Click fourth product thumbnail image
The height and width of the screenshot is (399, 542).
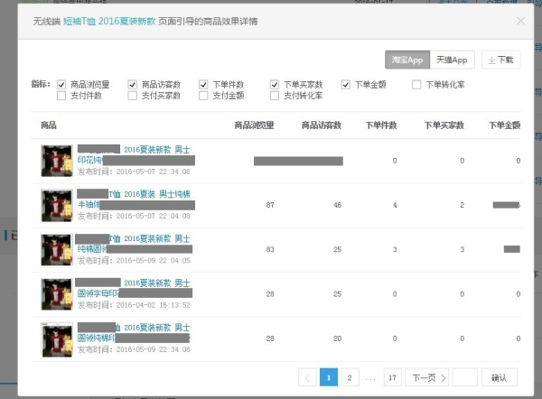56,294
